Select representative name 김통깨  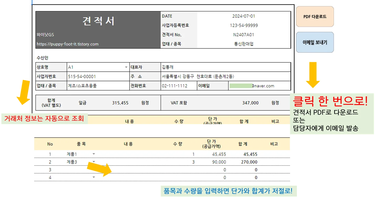click(x=226, y=67)
